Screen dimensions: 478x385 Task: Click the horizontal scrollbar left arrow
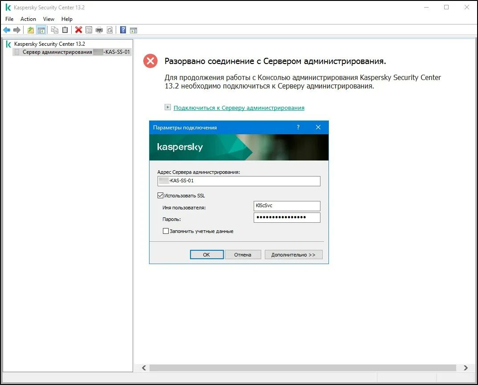144,368
